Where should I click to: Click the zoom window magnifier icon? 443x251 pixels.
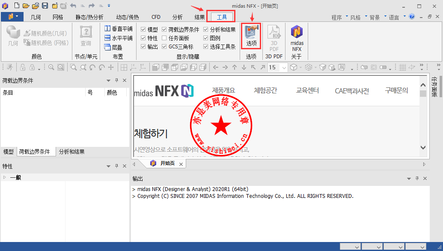(74, 67)
